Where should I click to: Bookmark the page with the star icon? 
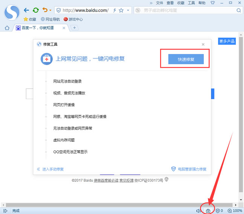click(121, 11)
